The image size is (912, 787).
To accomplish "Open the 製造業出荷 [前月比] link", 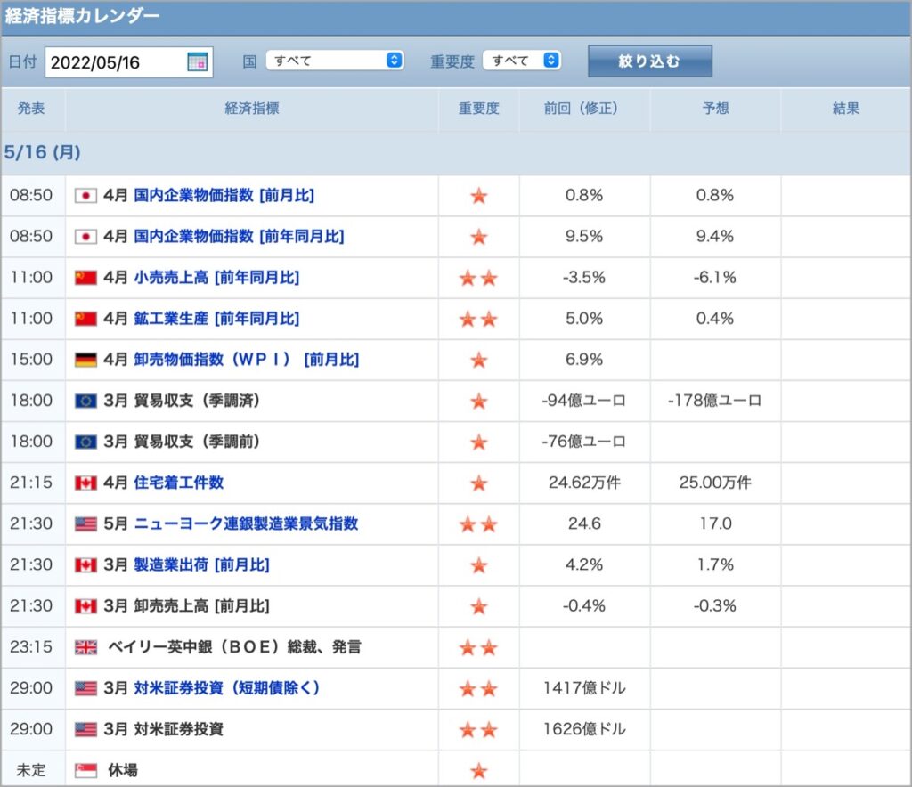I will 201,565.
